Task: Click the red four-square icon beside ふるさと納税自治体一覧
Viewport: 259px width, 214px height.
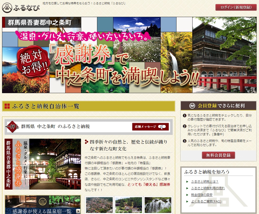Action: pos(7,106)
